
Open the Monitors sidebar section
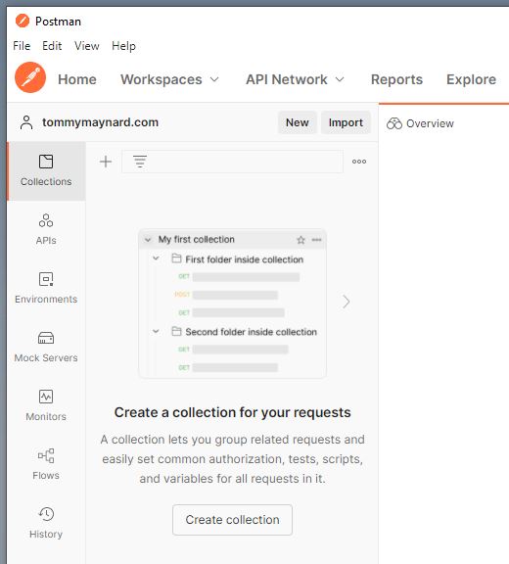click(x=46, y=405)
